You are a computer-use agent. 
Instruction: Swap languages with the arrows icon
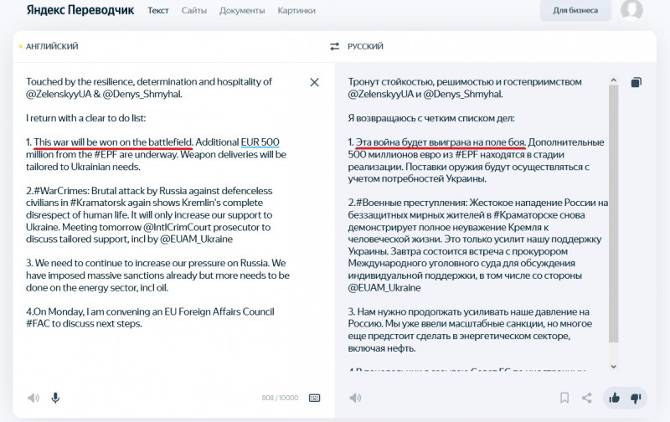pyautogui.click(x=334, y=46)
